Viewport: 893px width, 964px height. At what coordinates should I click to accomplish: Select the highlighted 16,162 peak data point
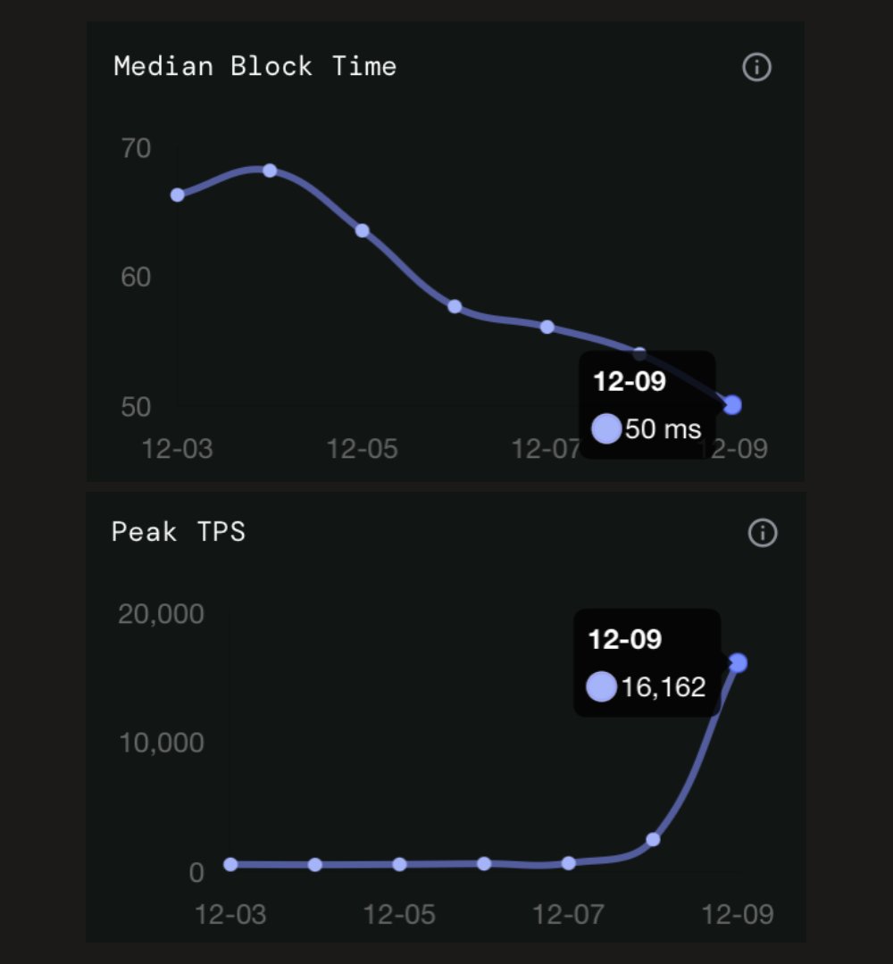coord(739,662)
